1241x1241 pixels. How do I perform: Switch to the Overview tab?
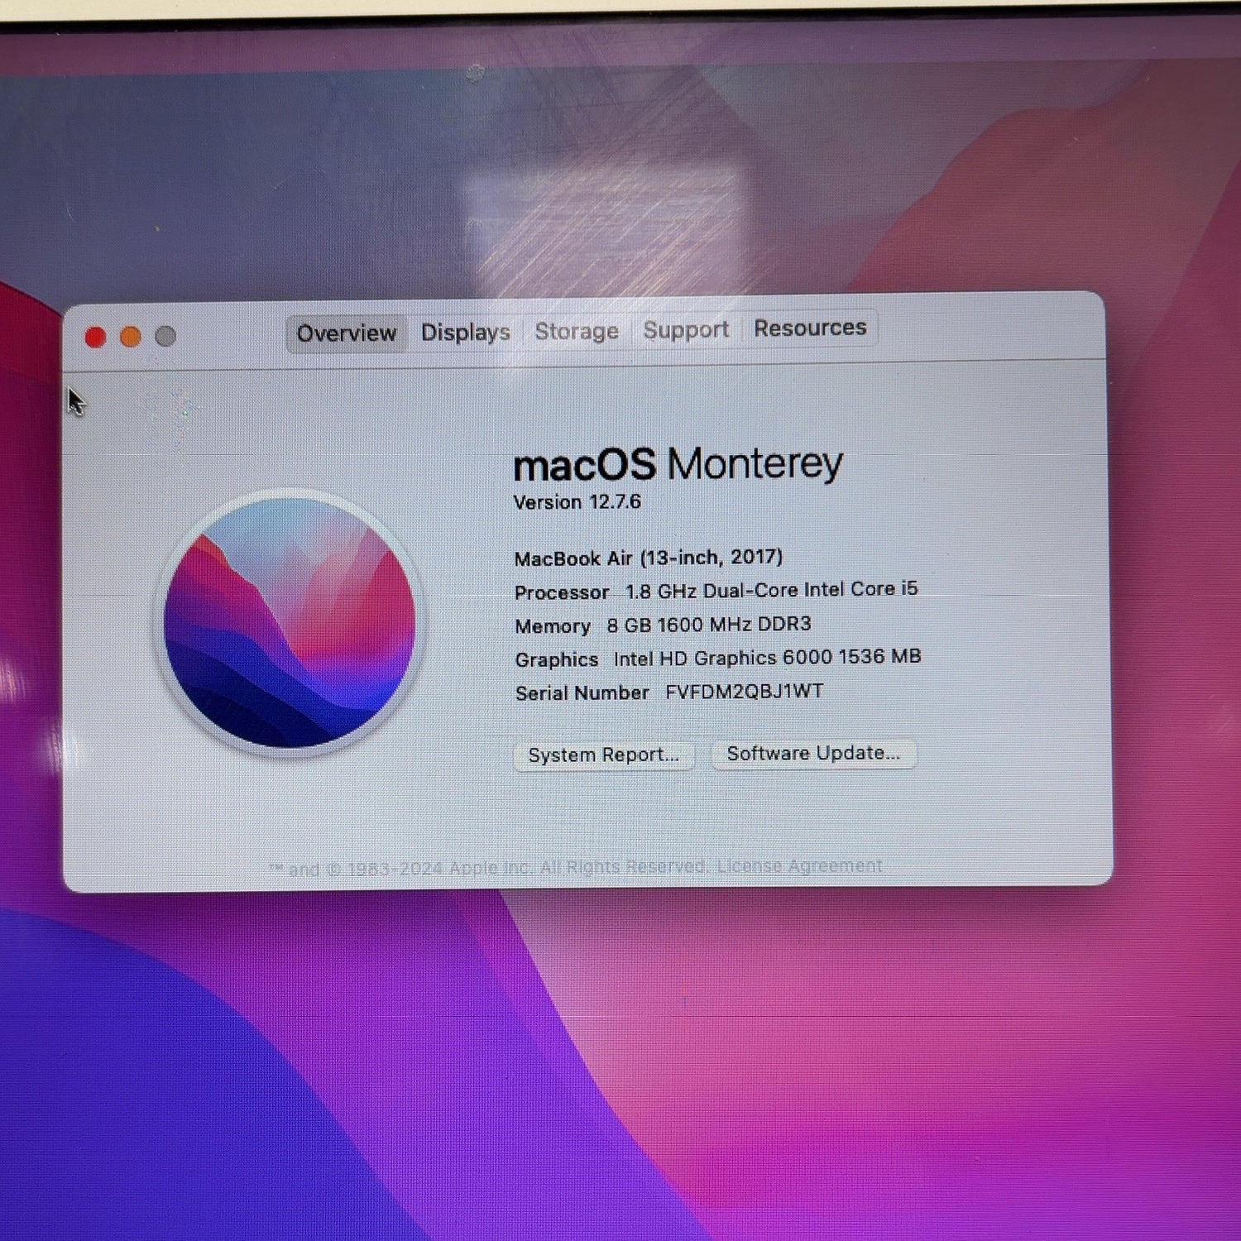point(347,333)
